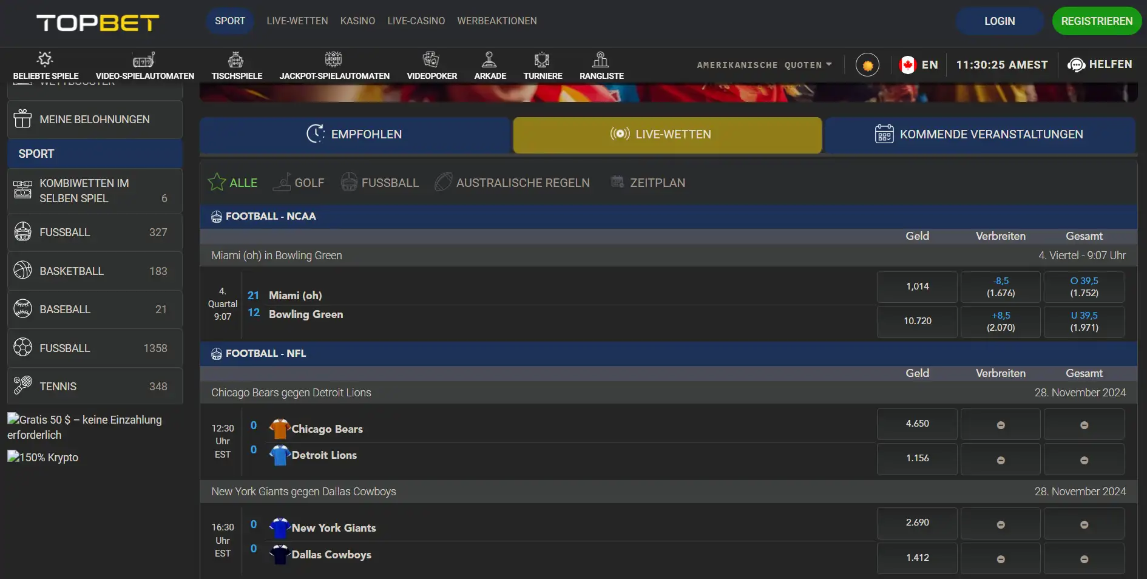Click the Login button
1147x579 pixels.
pos(1000,21)
